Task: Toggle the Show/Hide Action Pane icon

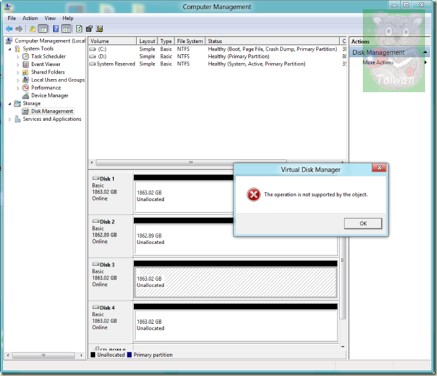Action: pos(66,29)
